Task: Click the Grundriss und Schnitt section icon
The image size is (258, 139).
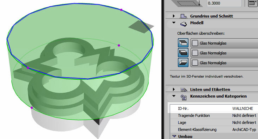Action: coord(184,16)
